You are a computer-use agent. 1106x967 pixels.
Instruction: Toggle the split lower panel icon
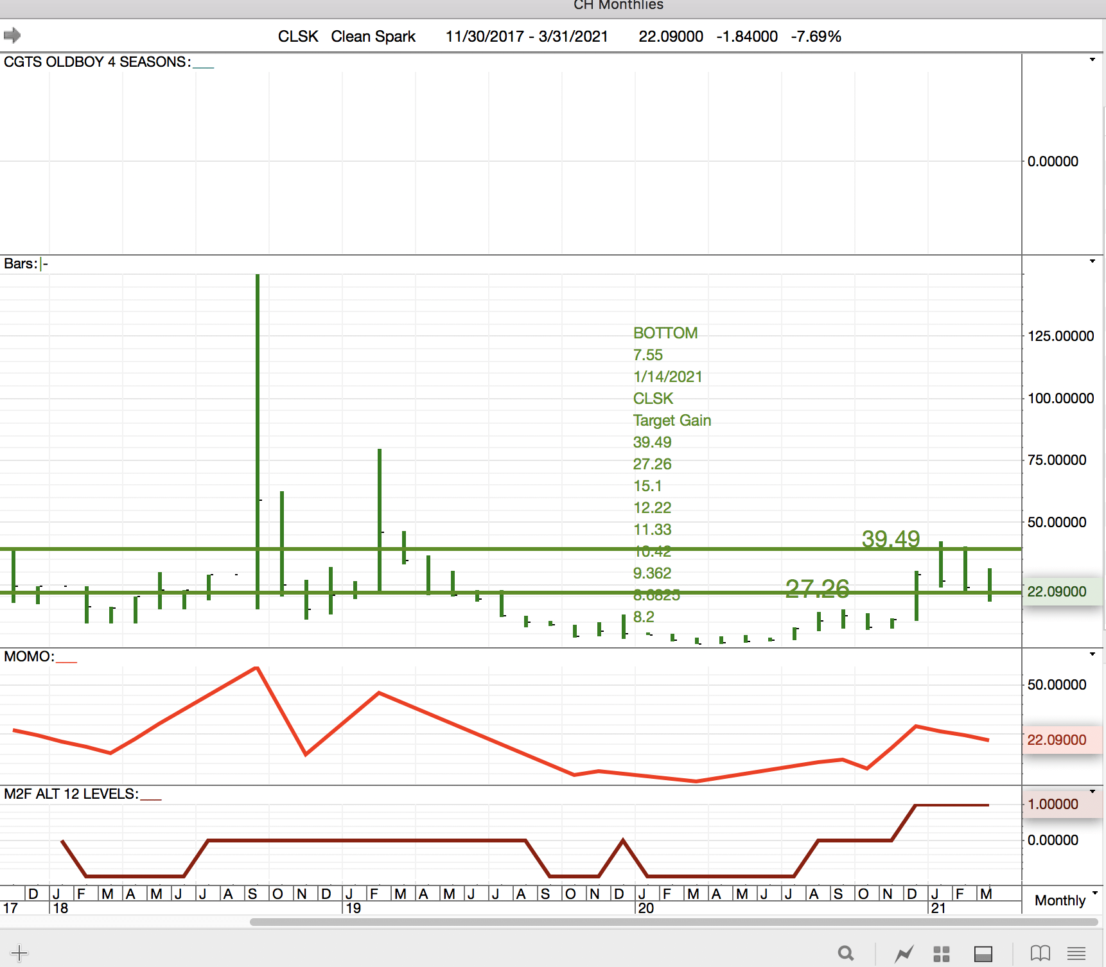pyautogui.click(x=983, y=954)
